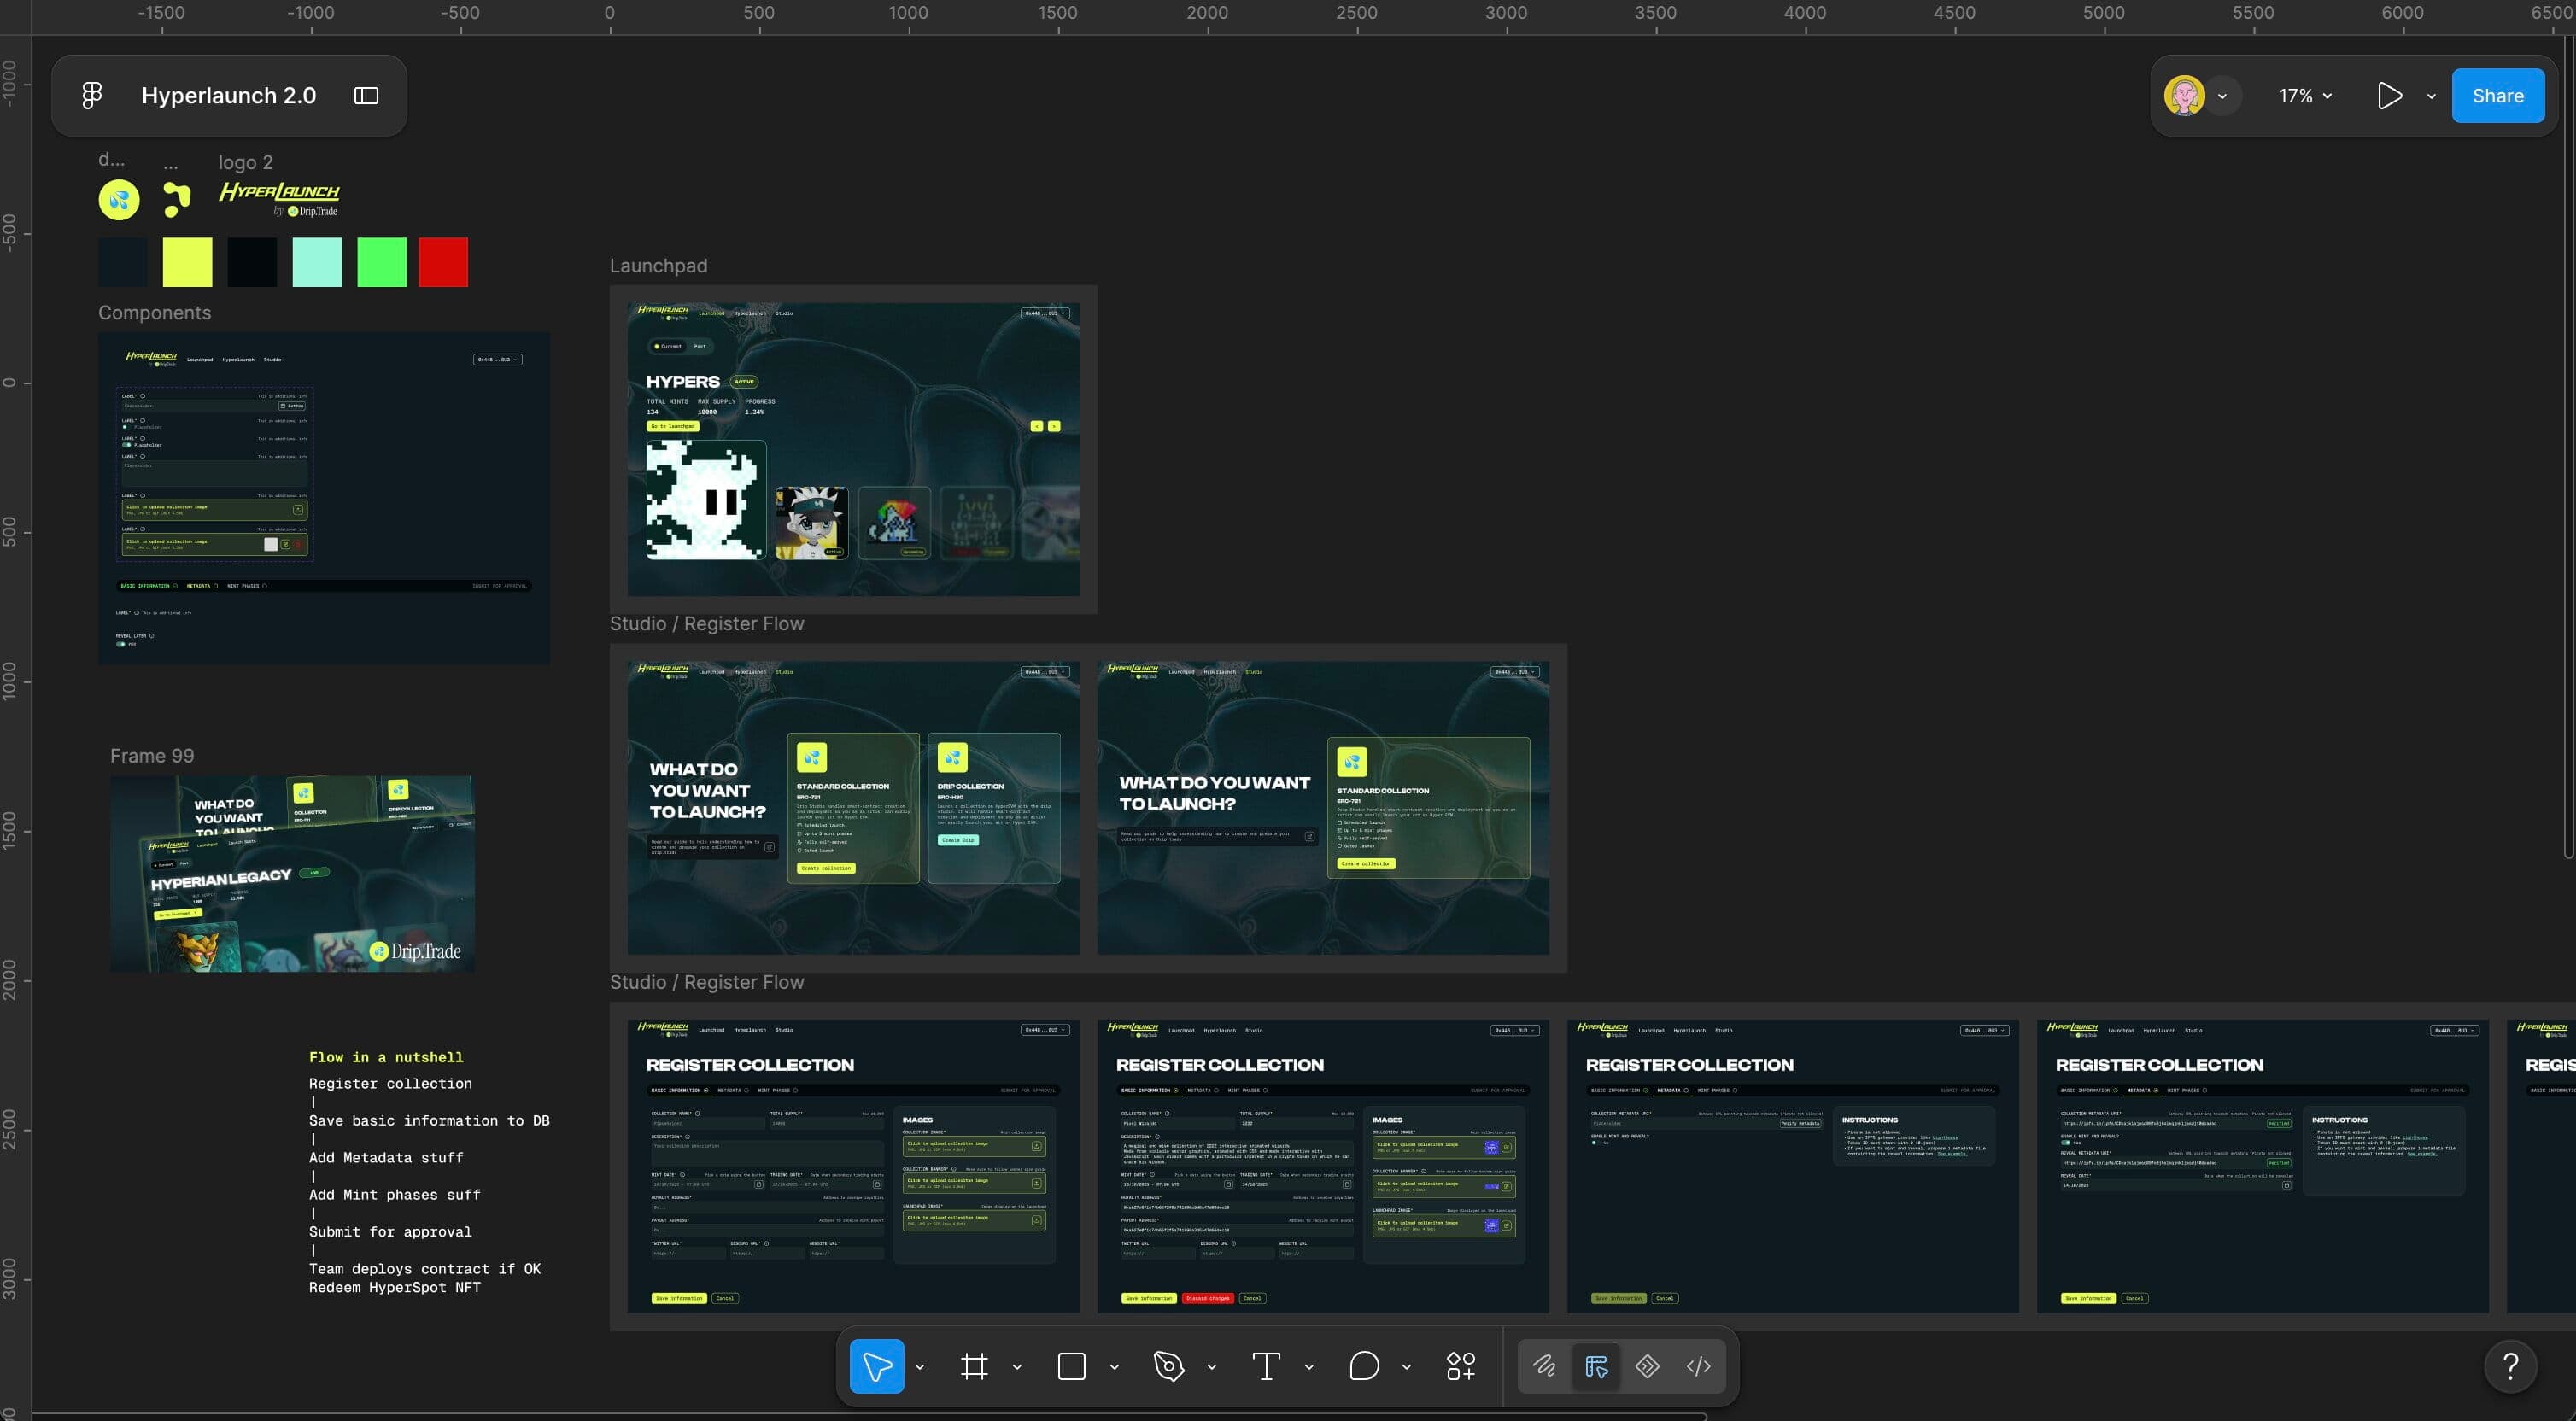Open the present options chevron beside Play
Image resolution: width=2576 pixels, height=1421 pixels.
tap(2431, 97)
